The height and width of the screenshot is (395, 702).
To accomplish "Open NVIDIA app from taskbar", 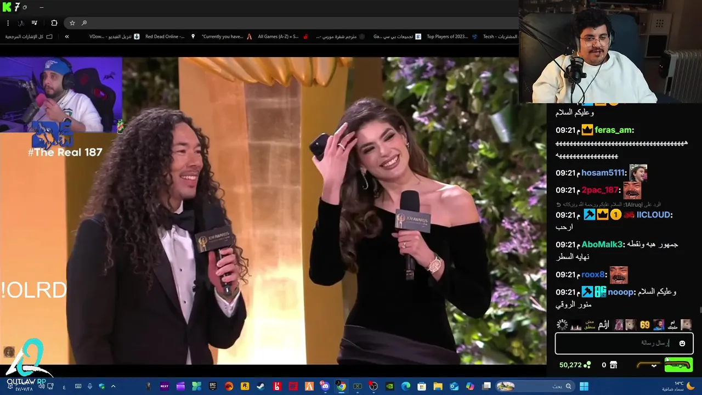I will tap(389, 386).
